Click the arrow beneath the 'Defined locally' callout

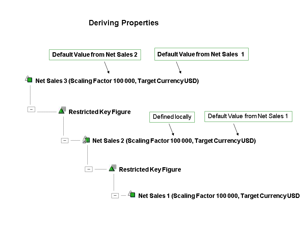(x=171, y=129)
